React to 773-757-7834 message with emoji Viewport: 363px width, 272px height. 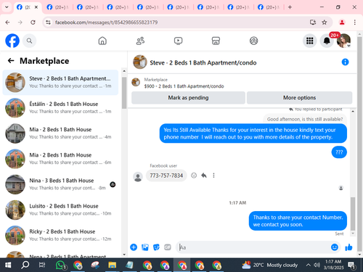pos(194,176)
